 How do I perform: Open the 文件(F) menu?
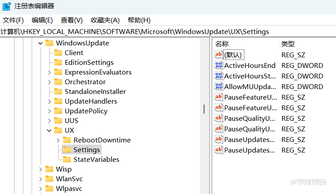pos(13,20)
